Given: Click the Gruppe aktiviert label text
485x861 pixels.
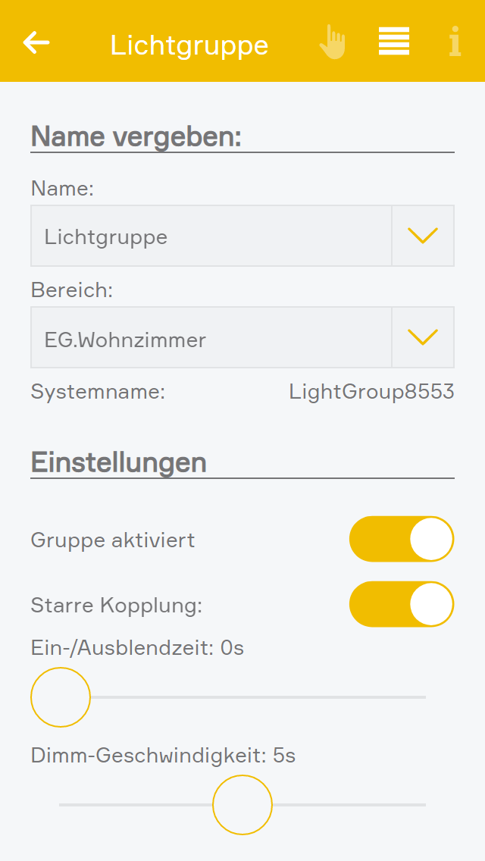Looking at the screenshot, I should pyautogui.click(x=113, y=540).
